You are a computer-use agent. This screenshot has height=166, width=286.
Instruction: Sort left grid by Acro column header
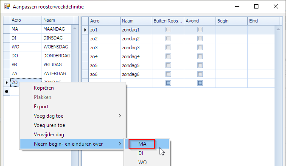26,20
